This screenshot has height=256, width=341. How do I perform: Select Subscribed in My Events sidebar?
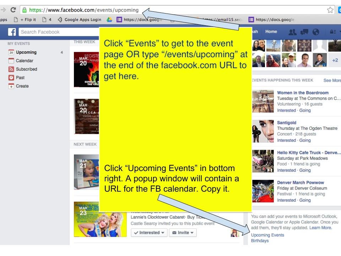[23, 69]
